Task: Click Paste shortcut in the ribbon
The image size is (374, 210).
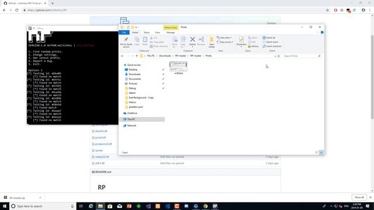Action: click(159, 46)
